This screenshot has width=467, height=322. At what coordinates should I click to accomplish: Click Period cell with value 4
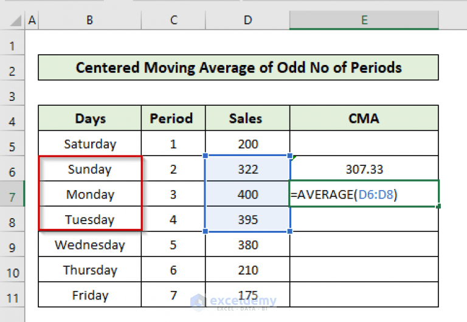pos(173,219)
